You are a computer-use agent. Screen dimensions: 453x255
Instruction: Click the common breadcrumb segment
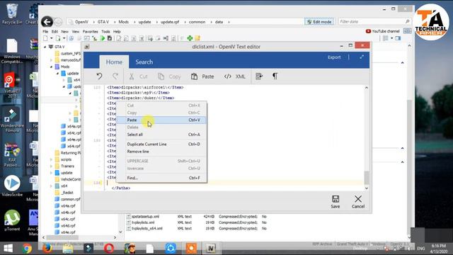197,22
